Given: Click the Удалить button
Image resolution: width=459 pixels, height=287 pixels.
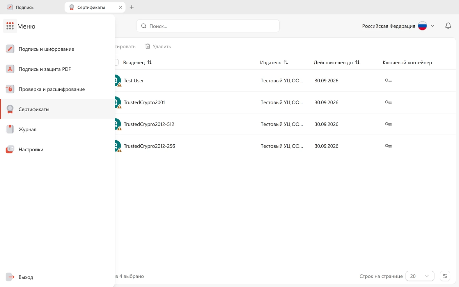Looking at the screenshot, I should (158, 47).
